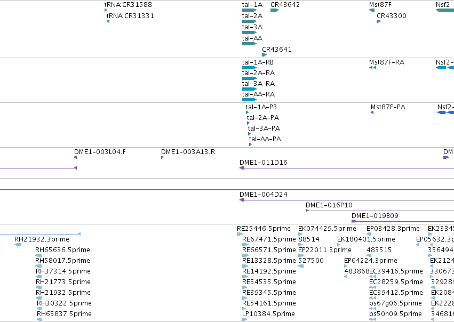
Task: Select the Mst87F gene label
Action: [x=380, y=5]
